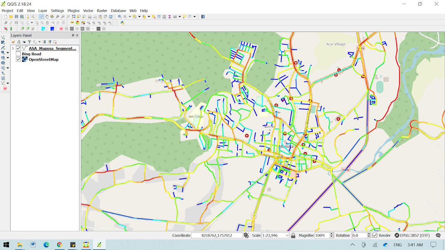Image resolution: width=445 pixels, height=250 pixels.
Task: Open text annotation dropdown arrow
Action: tap(194, 17)
